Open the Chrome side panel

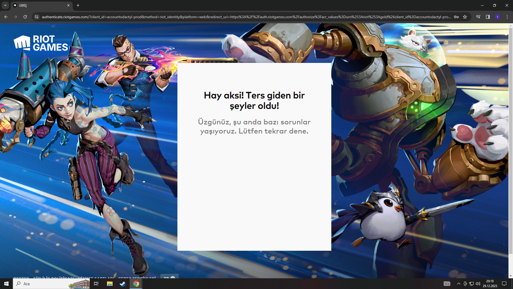click(488, 17)
